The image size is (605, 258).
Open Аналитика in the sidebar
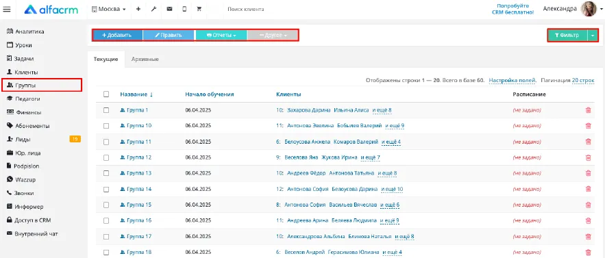(x=25, y=31)
